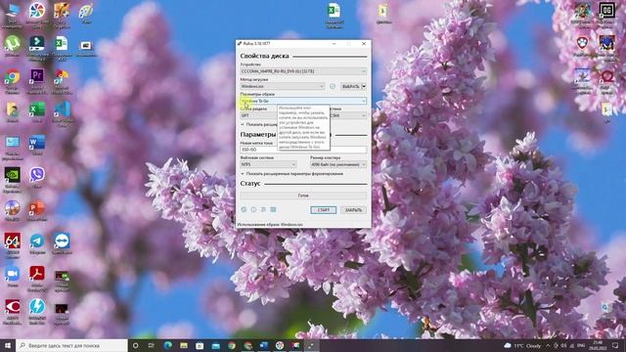Screen dimensions: 626x352
Task: Open Rufus settings globe icon
Action: (x=244, y=209)
